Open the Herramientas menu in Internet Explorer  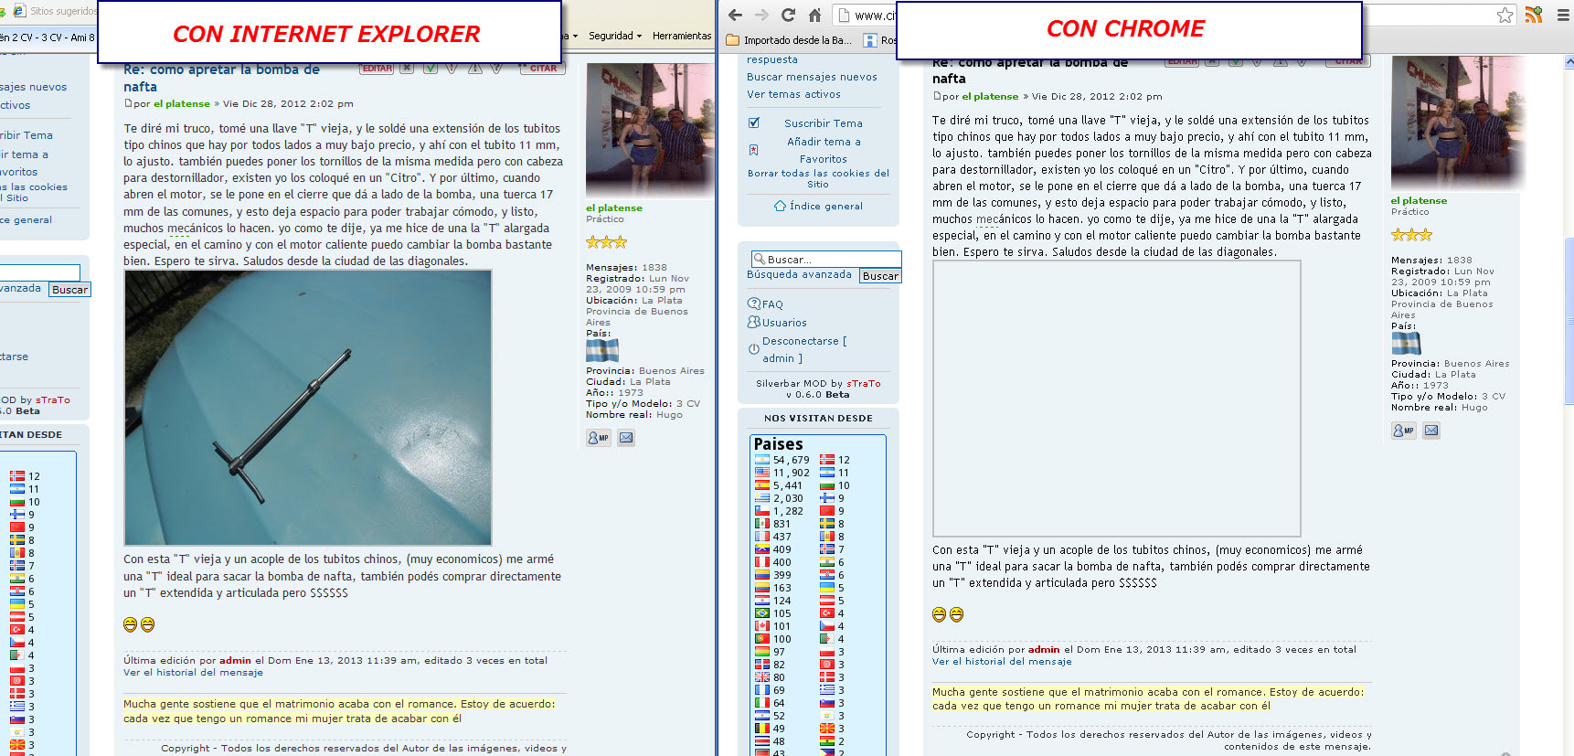(682, 36)
